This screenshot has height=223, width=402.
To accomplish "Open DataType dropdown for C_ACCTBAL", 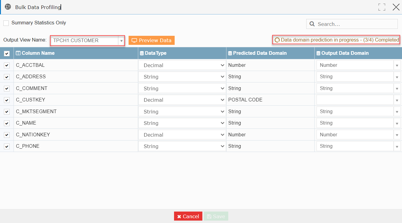I will tap(182, 65).
